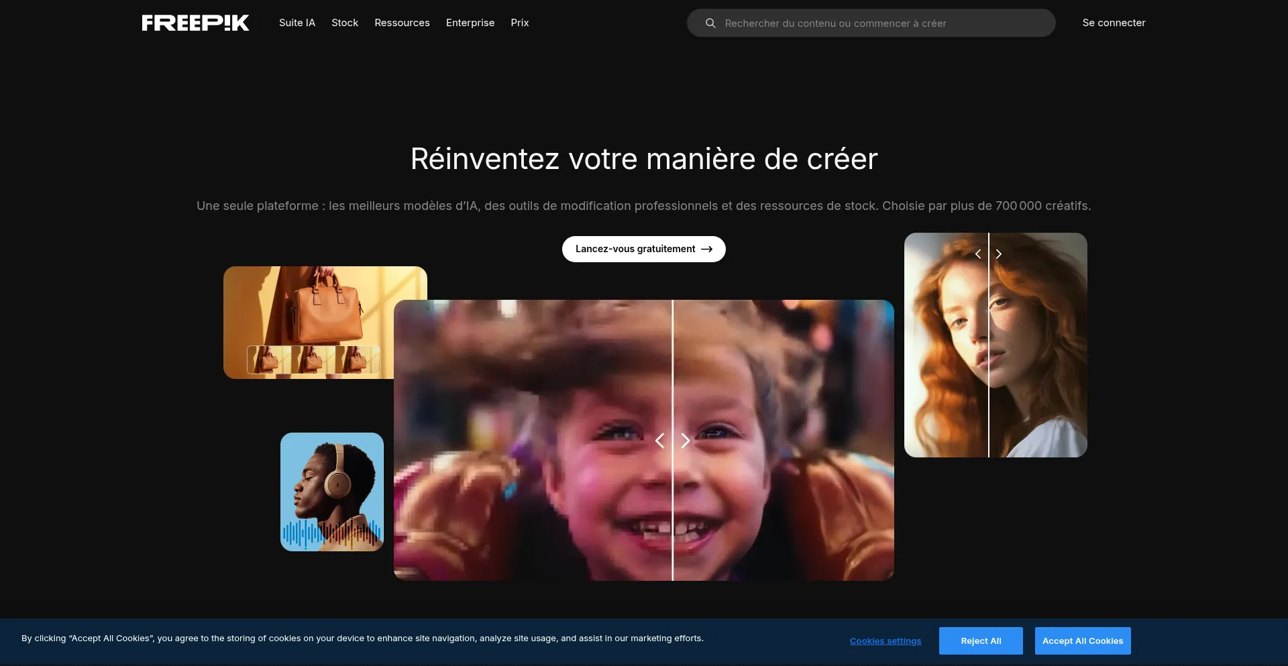Screen dimensions: 1288x666
Task: Open Cookies settings link
Action: tap(885, 641)
